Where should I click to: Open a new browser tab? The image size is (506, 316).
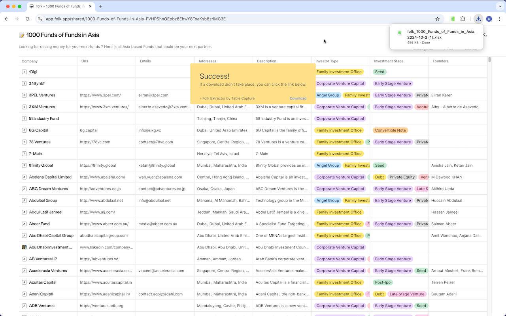[101, 6]
